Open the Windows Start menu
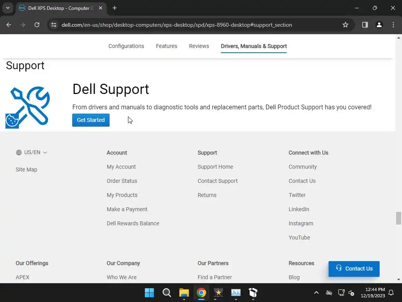Image resolution: width=402 pixels, height=302 pixels. click(x=149, y=293)
